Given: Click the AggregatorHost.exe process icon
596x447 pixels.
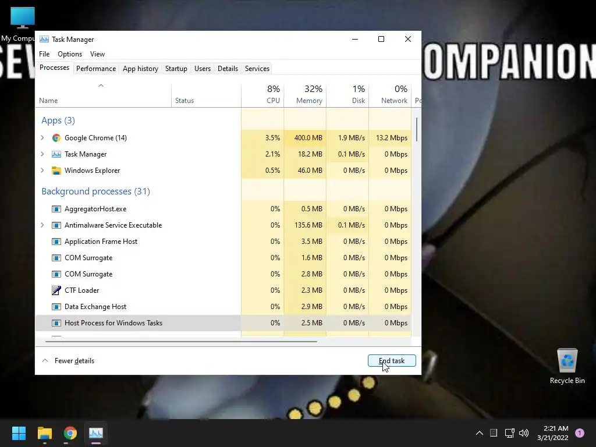Looking at the screenshot, I should tap(56, 209).
